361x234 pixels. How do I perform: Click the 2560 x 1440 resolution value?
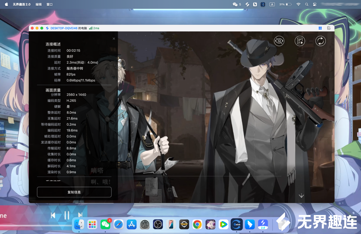(x=76, y=95)
